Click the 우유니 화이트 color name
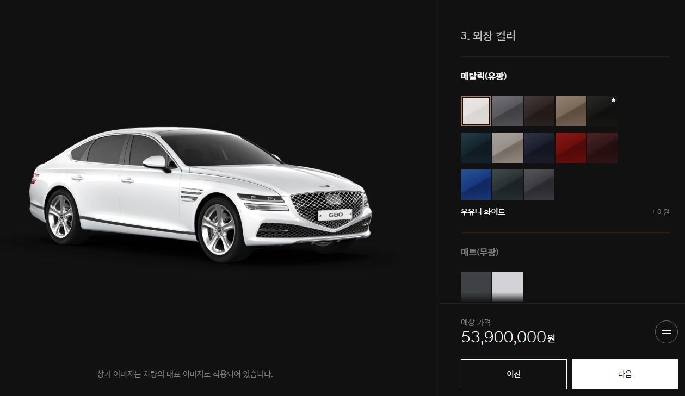This screenshot has width=685, height=396. coord(483,212)
